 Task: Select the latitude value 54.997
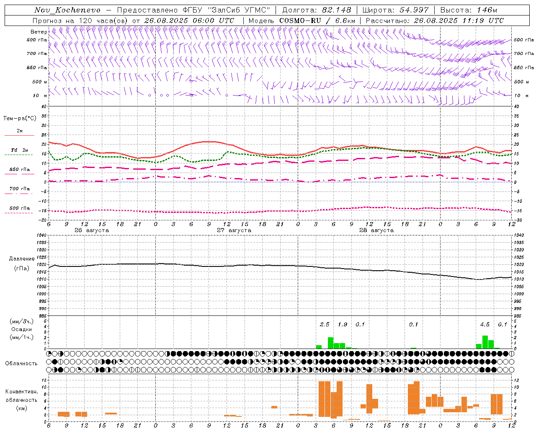click(x=415, y=10)
